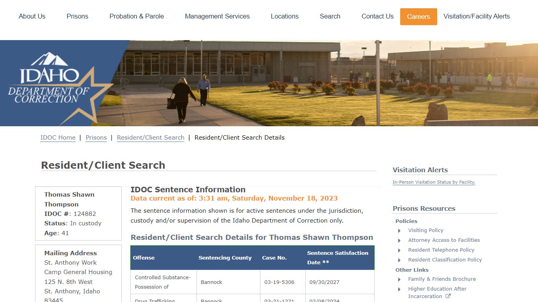Click the Mailing Address heading

pyautogui.click(x=70, y=253)
